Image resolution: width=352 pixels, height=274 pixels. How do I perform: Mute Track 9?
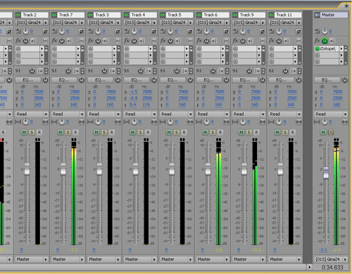click(x=241, y=132)
